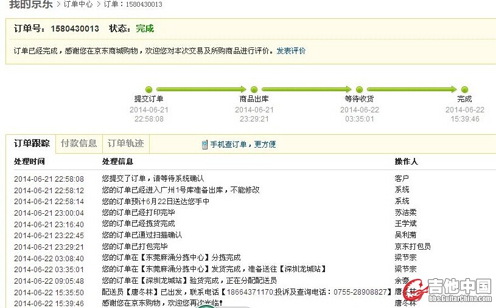Click the 处理信息 column header
Screen dimensions: 496x308
(117, 162)
